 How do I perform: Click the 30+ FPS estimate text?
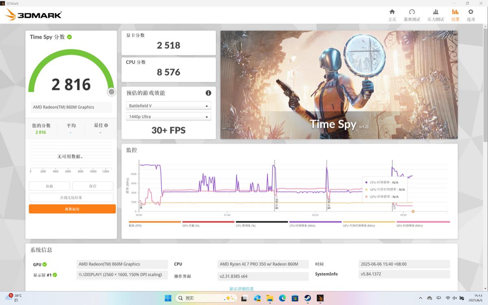[168, 130]
